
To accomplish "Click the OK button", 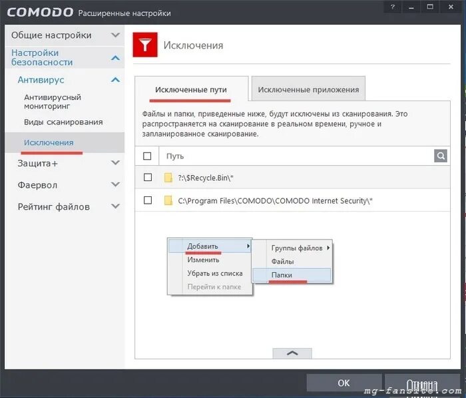I will (344, 383).
